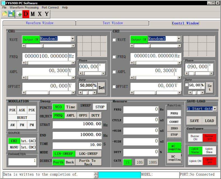Viewport: 221px width, 179px height.
Task: Select PM modulation
Action: click(x=32, y=125)
